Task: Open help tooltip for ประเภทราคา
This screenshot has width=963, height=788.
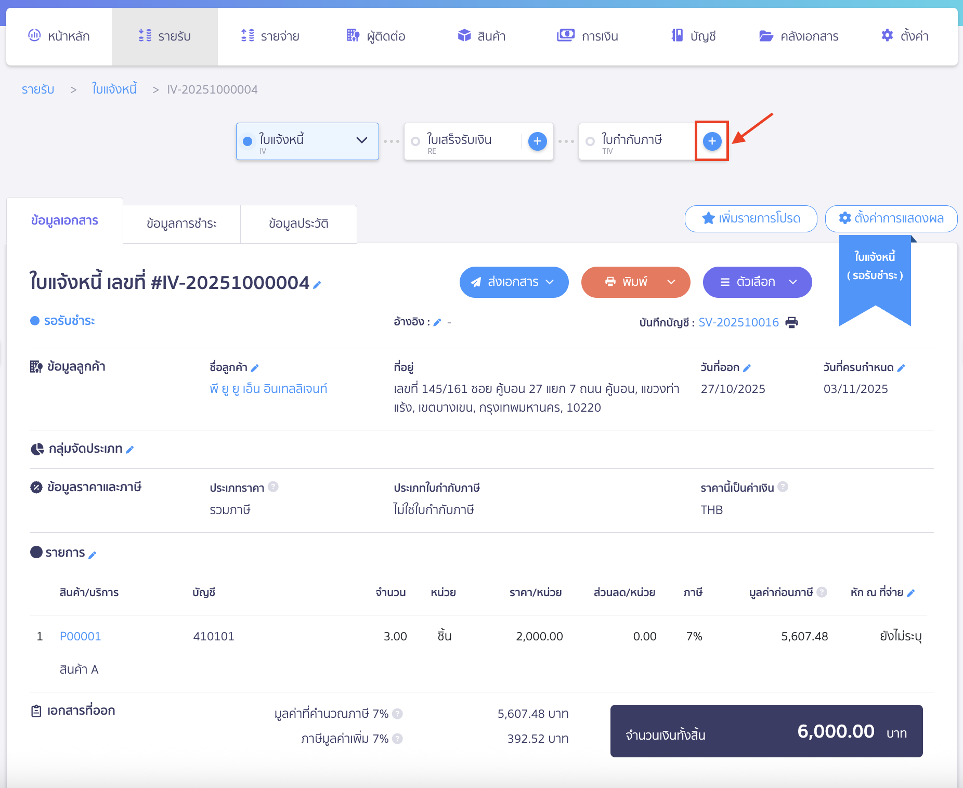Action: pos(272,487)
